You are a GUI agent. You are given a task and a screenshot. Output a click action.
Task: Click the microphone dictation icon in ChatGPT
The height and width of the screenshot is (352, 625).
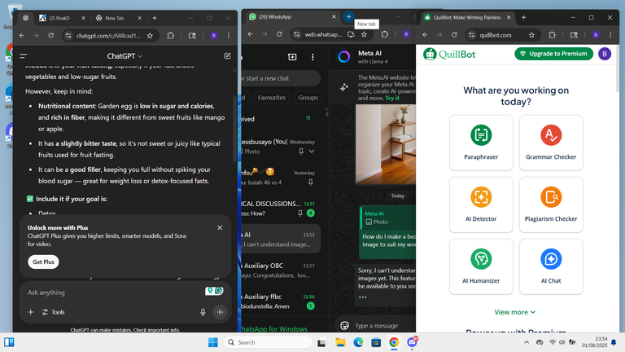click(203, 312)
